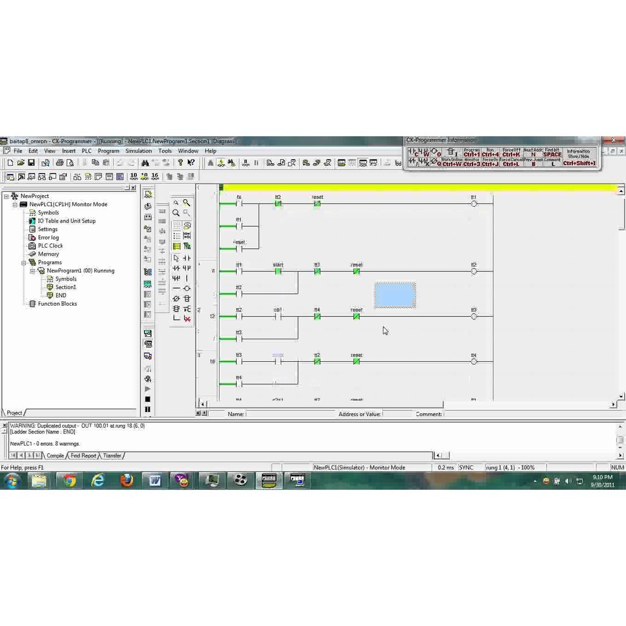Collapse the NewProgram1 (00) Running node
Image resolution: width=626 pixels, height=626 pixels.
(x=32, y=271)
